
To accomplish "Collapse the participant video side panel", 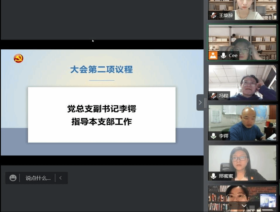I will click(200, 102).
